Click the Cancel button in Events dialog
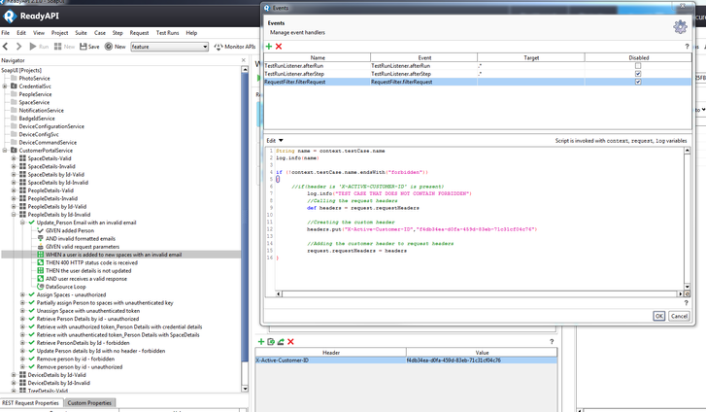The width and height of the screenshot is (706, 412). click(x=679, y=316)
